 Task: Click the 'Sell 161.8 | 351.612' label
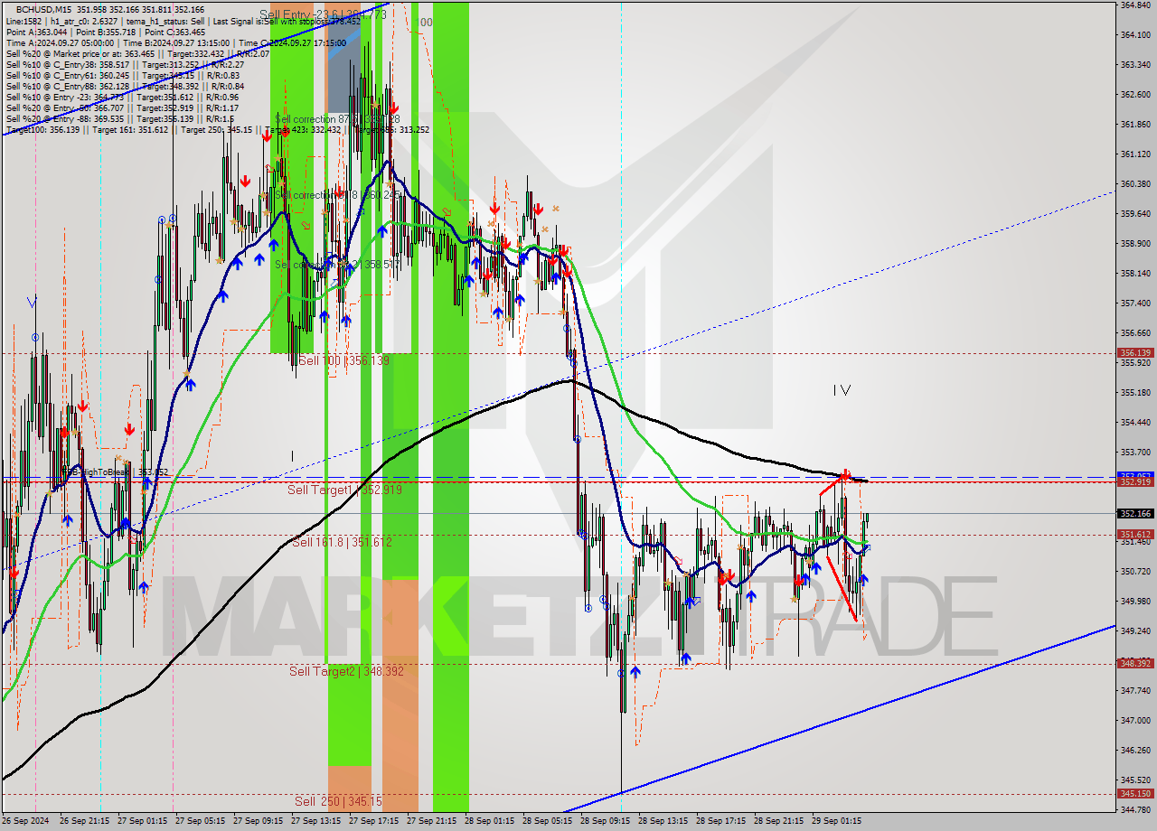[342, 542]
